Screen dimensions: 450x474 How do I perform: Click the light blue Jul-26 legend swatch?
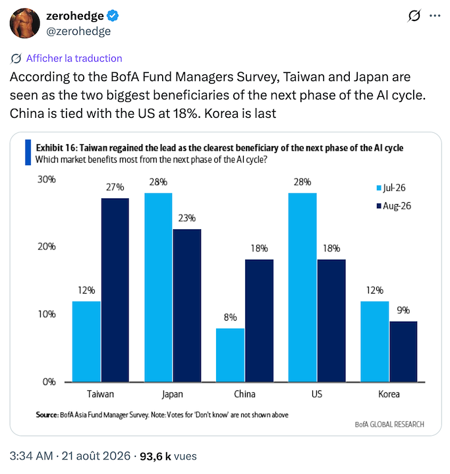379,188
